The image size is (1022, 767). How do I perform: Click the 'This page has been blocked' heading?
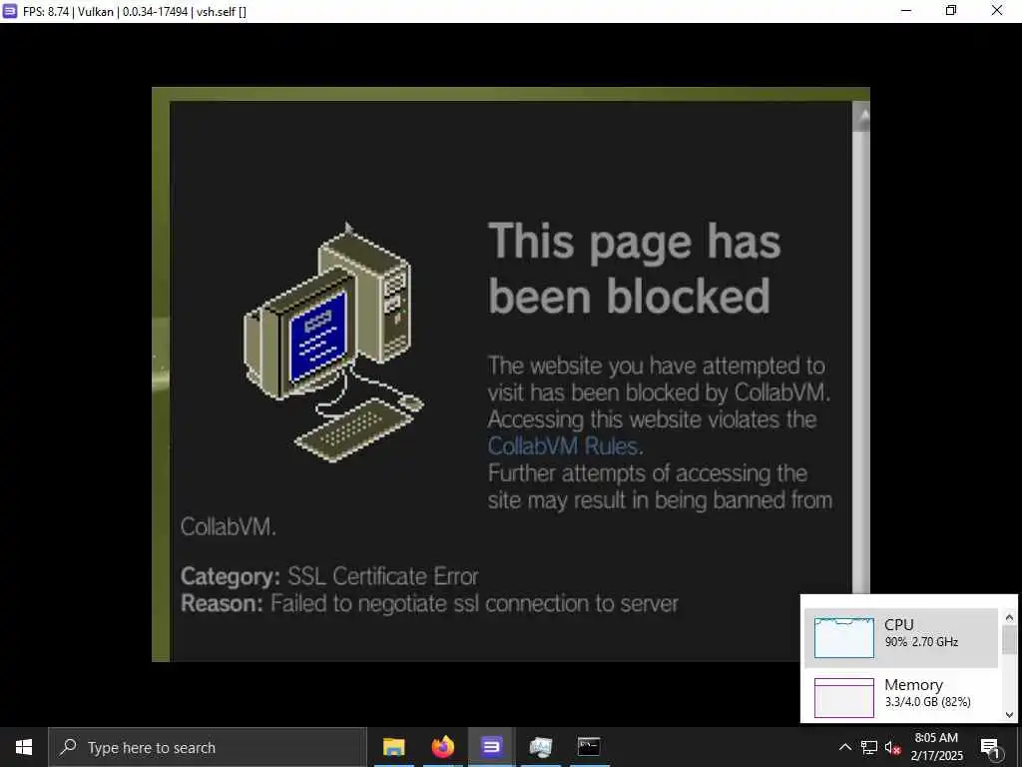pyautogui.click(x=634, y=269)
